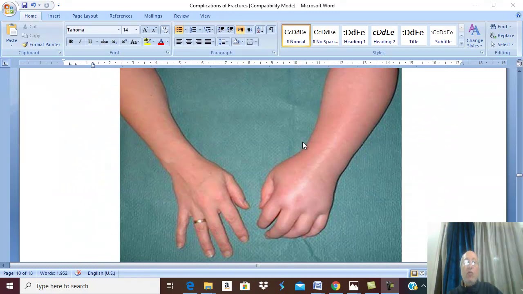Click the Multilevel List icon
The image size is (523, 294).
click(207, 30)
